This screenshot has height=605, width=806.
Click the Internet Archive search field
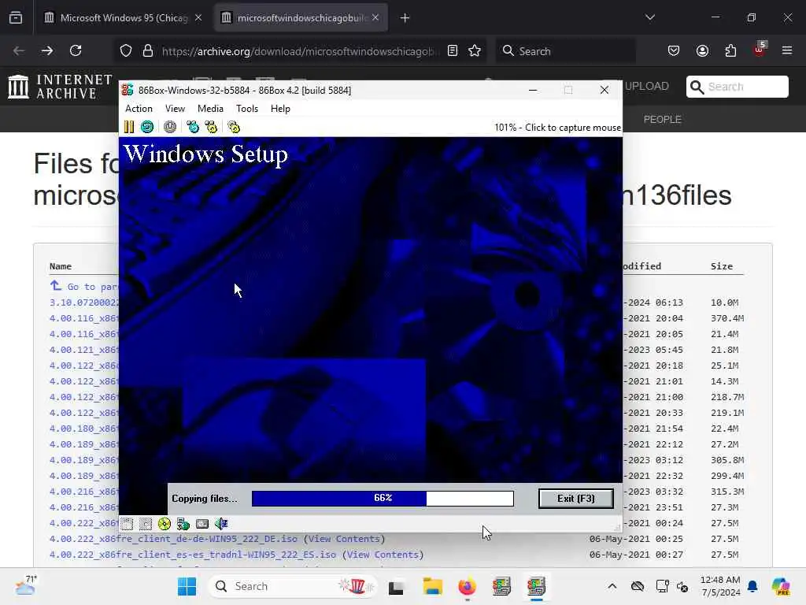pyautogui.click(x=737, y=87)
